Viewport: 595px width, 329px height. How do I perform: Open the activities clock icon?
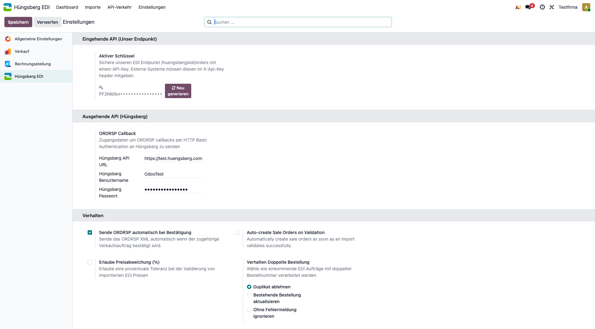click(542, 7)
